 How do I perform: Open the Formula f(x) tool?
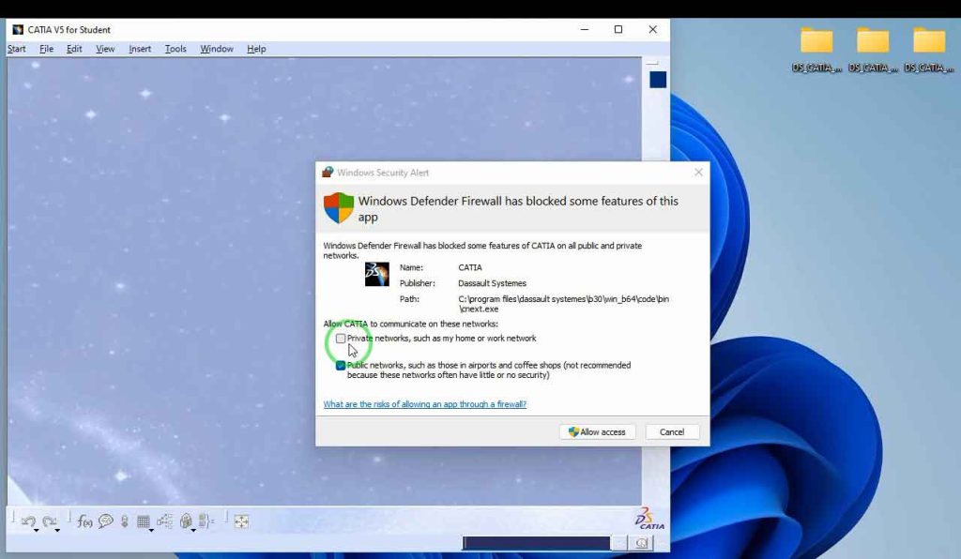[84, 521]
